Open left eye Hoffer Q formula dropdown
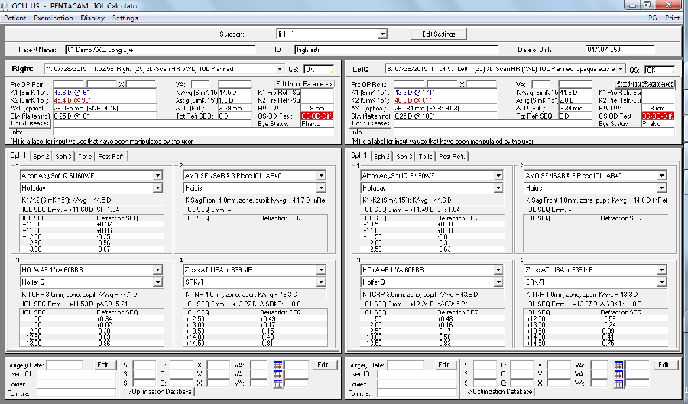This screenshot has width=688, height=404. click(498, 282)
